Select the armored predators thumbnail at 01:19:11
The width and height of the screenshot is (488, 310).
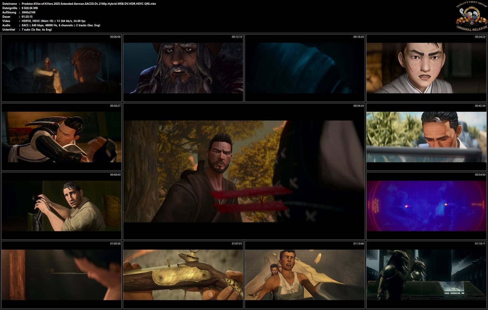(426, 275)
